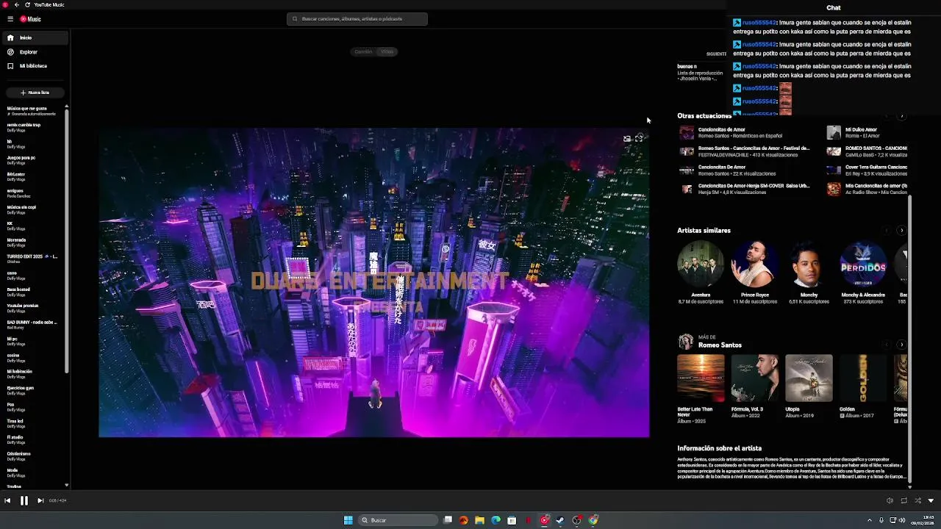Open playlist iMrLeater
Image resolution: width=941 pixels, height=529 pixels.
click(33, 176)
